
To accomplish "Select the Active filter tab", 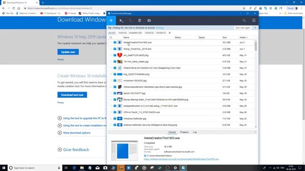I will (122, 33).
